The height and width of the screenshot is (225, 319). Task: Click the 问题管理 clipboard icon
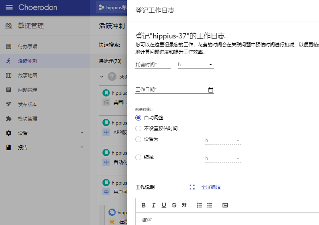(8, 90)
